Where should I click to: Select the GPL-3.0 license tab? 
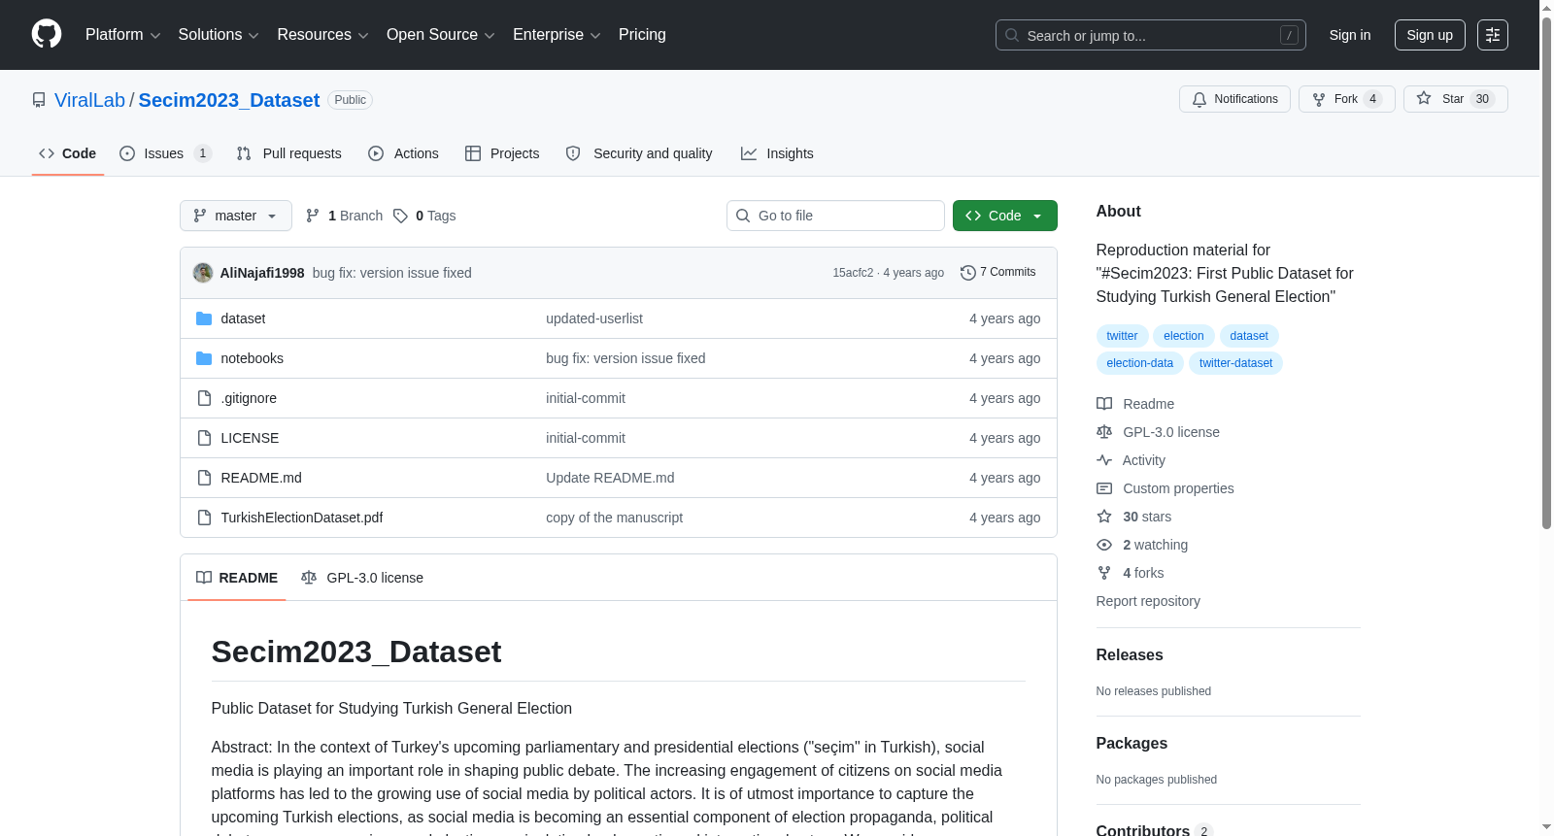362,578
